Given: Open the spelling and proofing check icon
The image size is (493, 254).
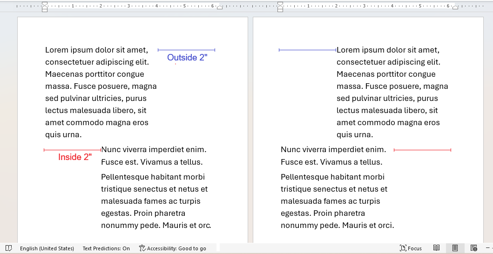Looking at the screenshot, I should (x=9, y=248).
